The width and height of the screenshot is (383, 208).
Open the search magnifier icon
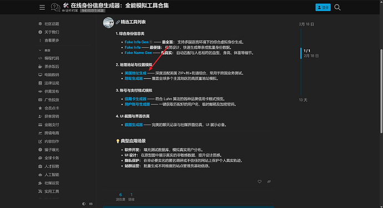(x=337, y=7)
